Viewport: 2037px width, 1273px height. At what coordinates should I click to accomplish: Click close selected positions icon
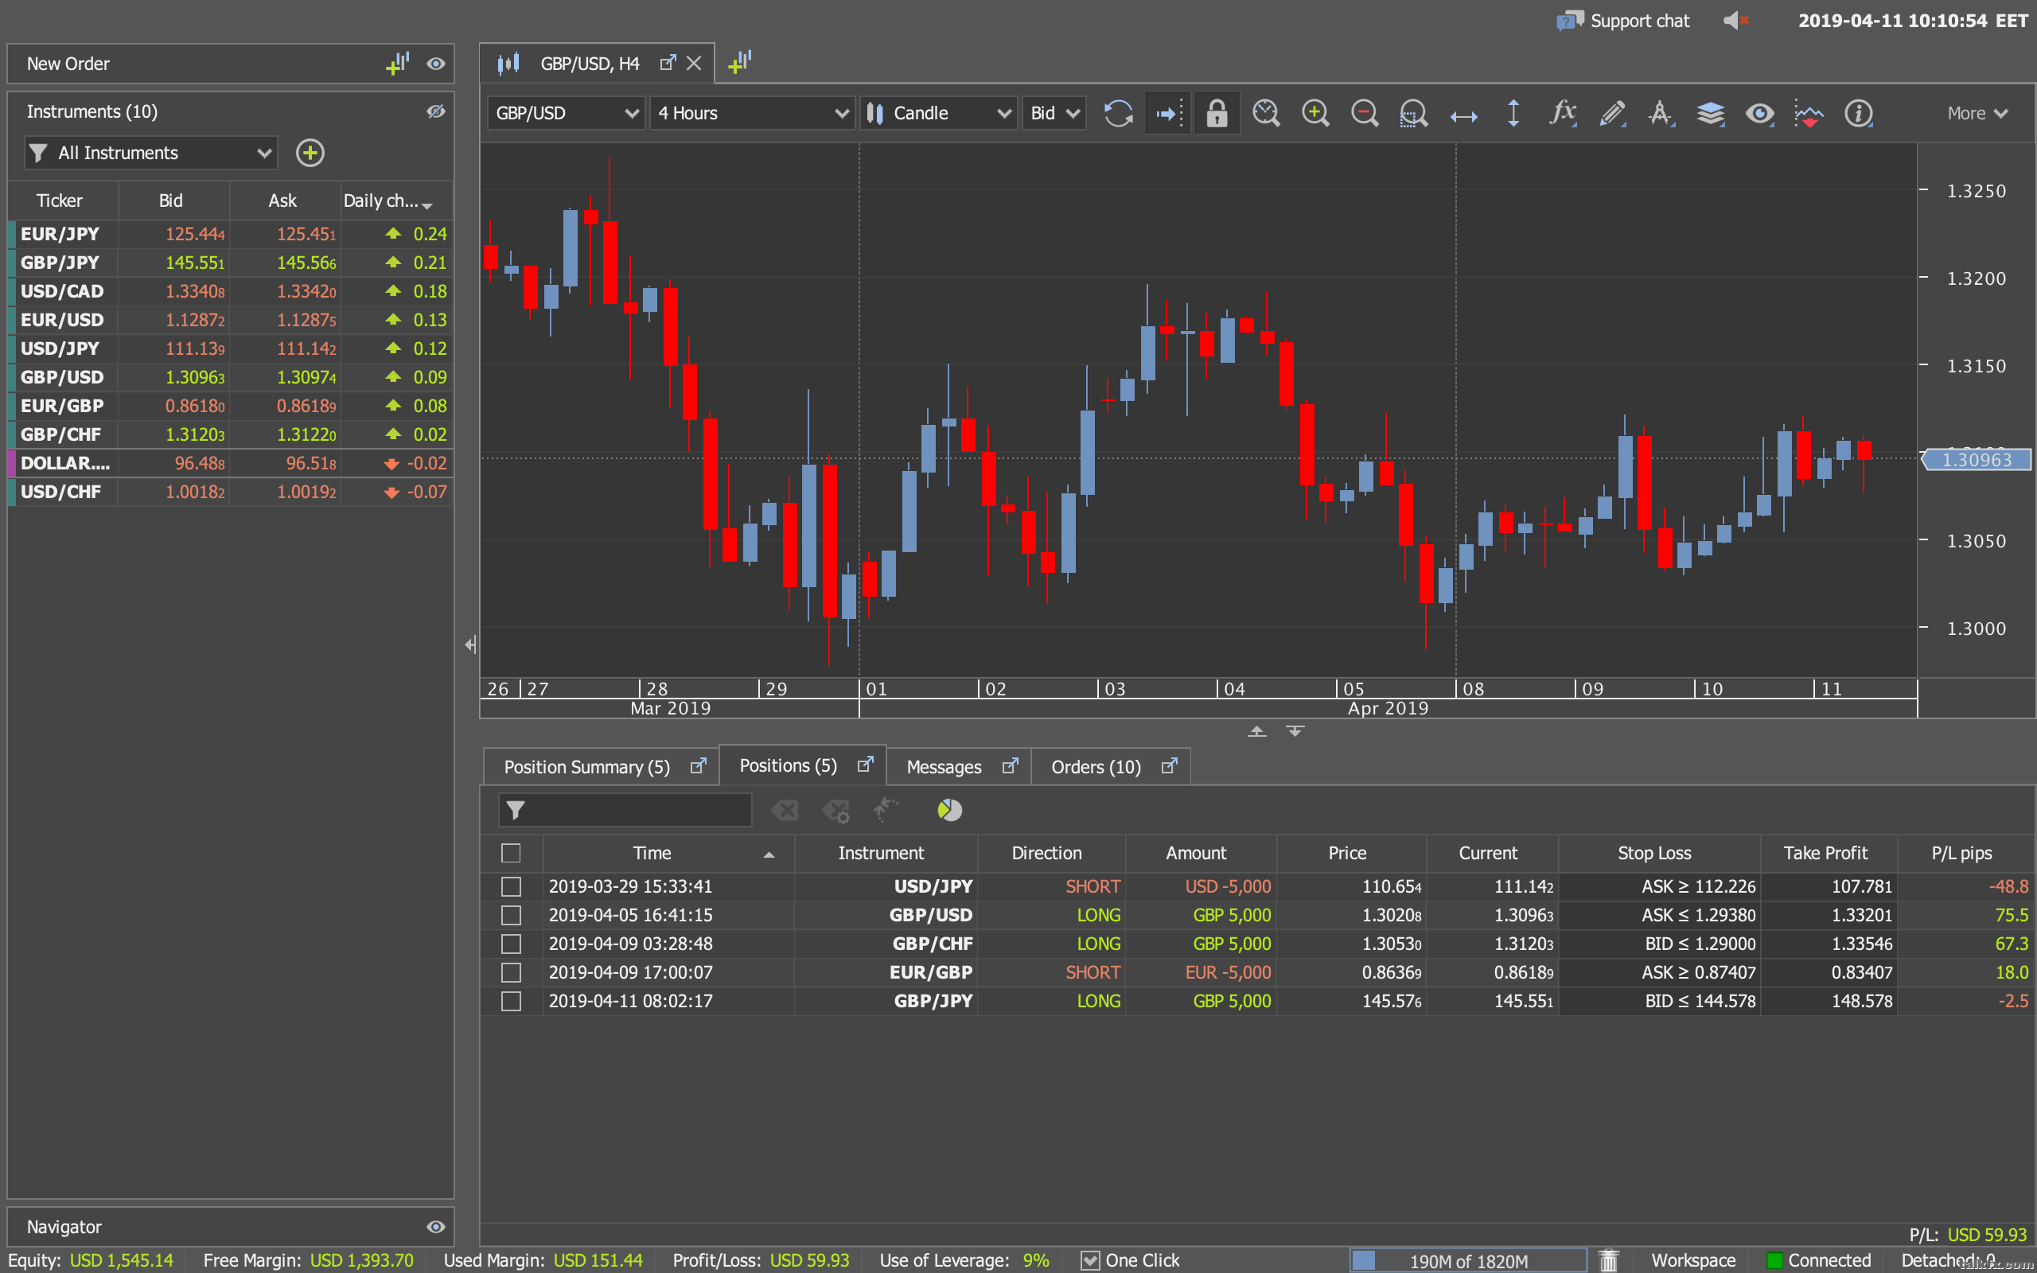[785, 810]
